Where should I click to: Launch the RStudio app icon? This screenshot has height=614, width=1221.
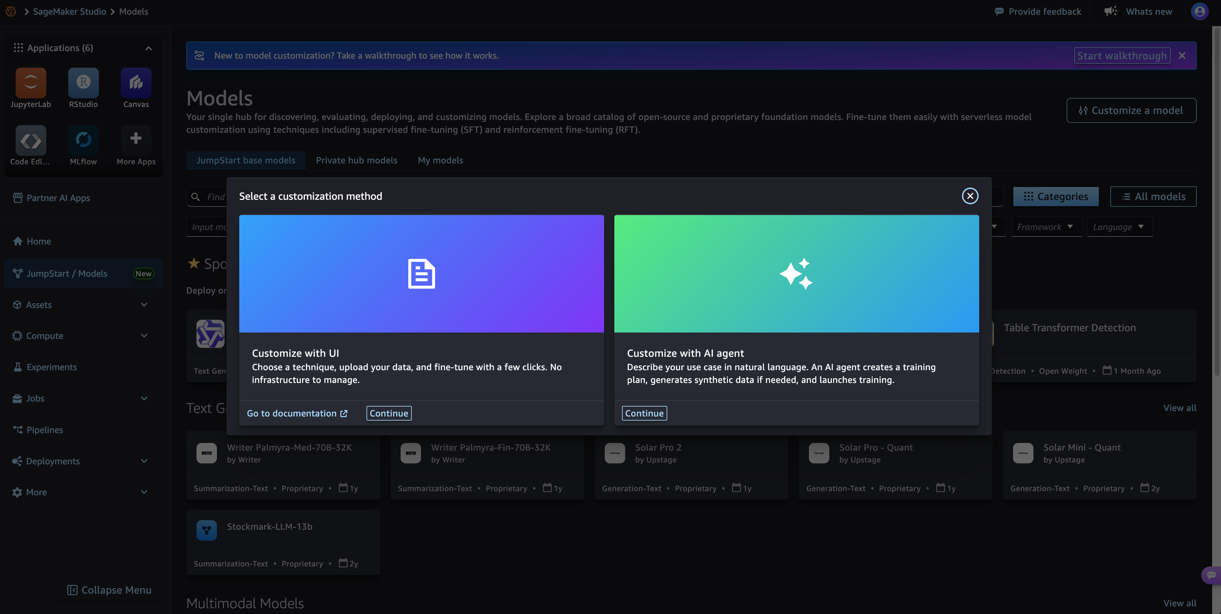pyautogui.click(x=84, y=83)
